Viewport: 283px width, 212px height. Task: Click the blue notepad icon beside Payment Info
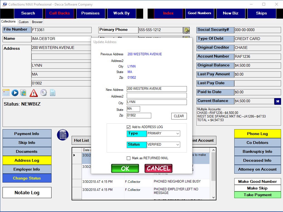click(62, 135)
